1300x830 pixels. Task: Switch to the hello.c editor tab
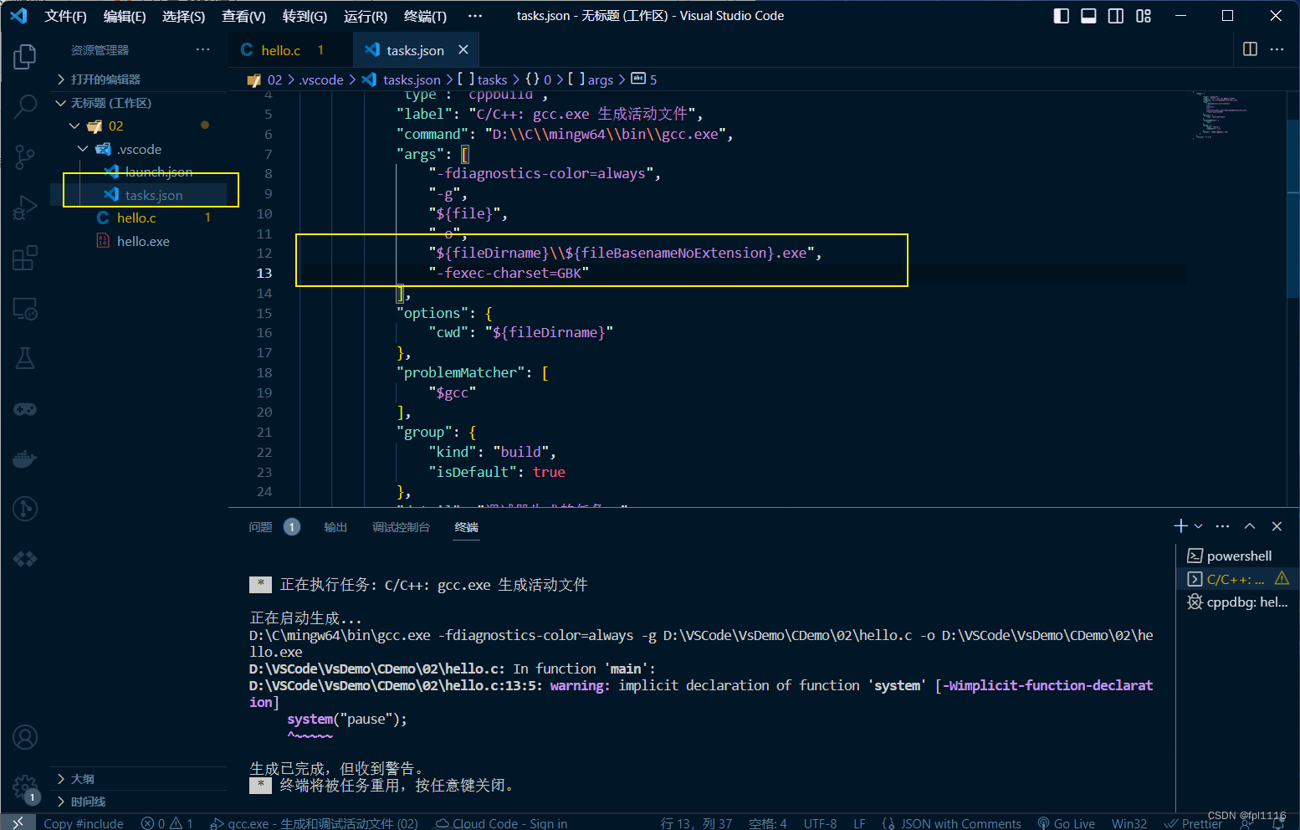pos(281,49)
